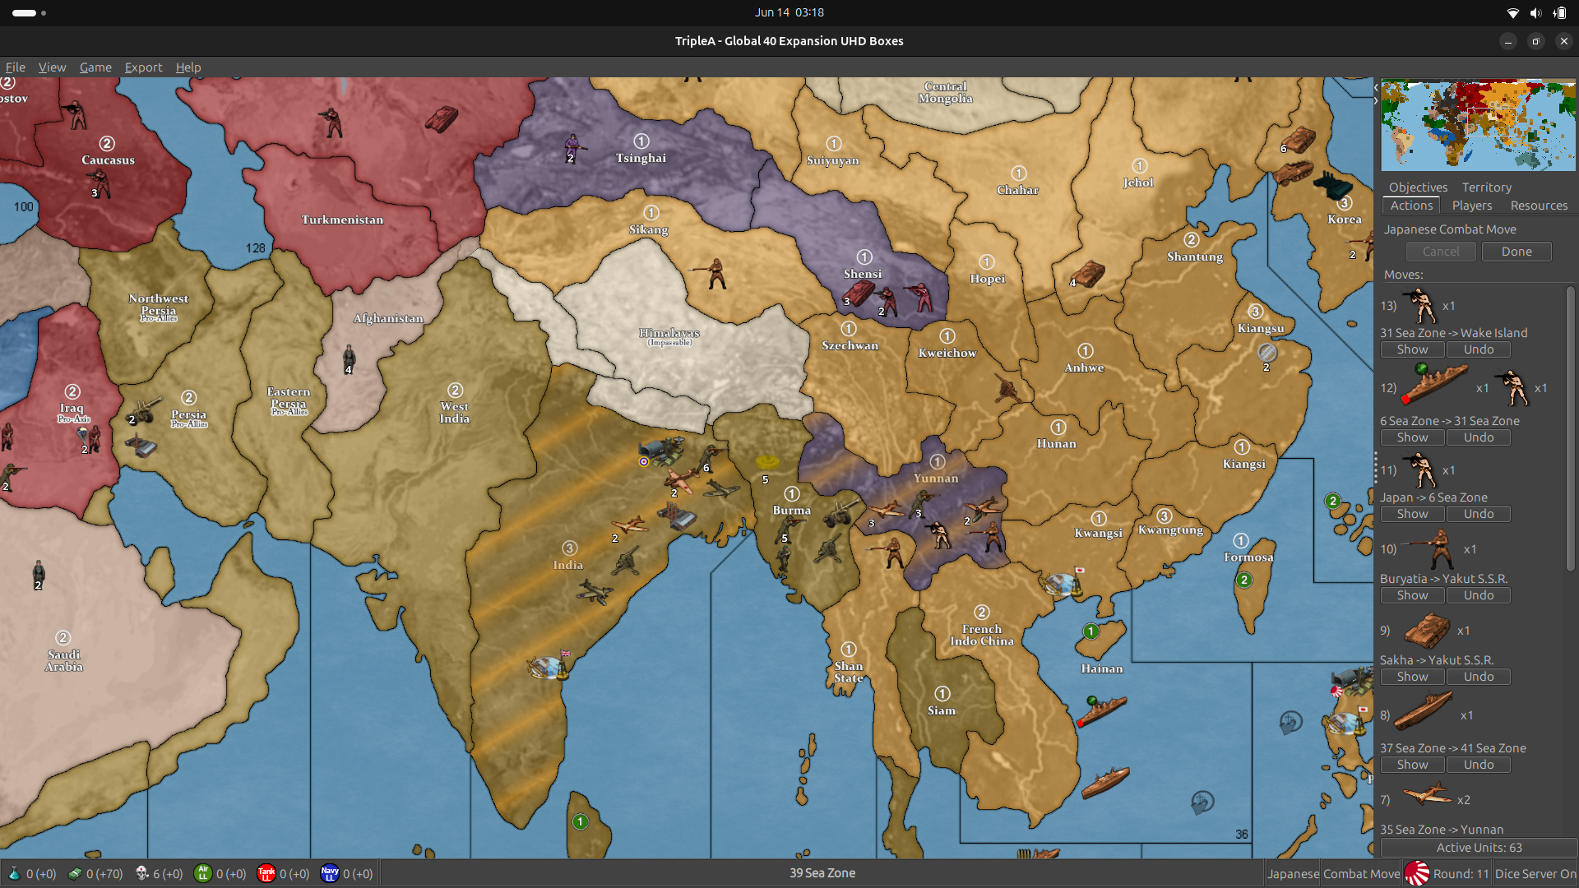
Task: Click the Air lend-lease icon in status bar
Action: pyautogui.click(x=202, y=873)
